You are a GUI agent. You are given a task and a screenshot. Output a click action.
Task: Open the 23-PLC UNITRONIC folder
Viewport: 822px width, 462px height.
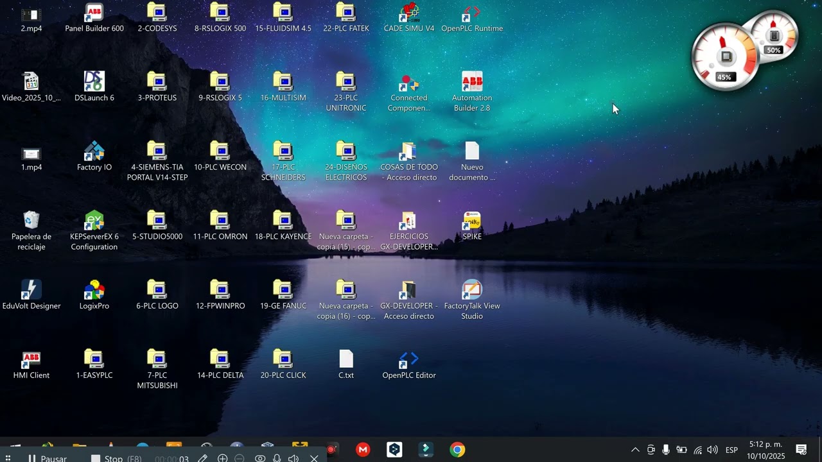(x=346, y=92)
